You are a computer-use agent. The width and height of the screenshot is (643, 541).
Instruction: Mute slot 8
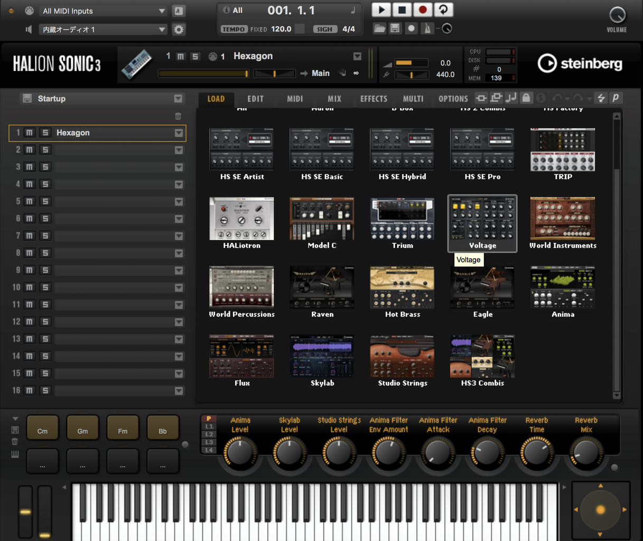coord(30,253)
